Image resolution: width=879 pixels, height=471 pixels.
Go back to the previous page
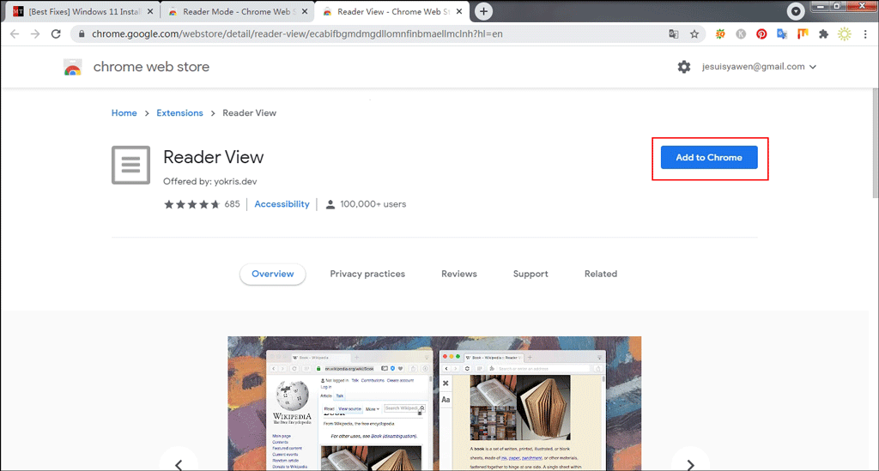pyautogui.click(x=15, y=34)
